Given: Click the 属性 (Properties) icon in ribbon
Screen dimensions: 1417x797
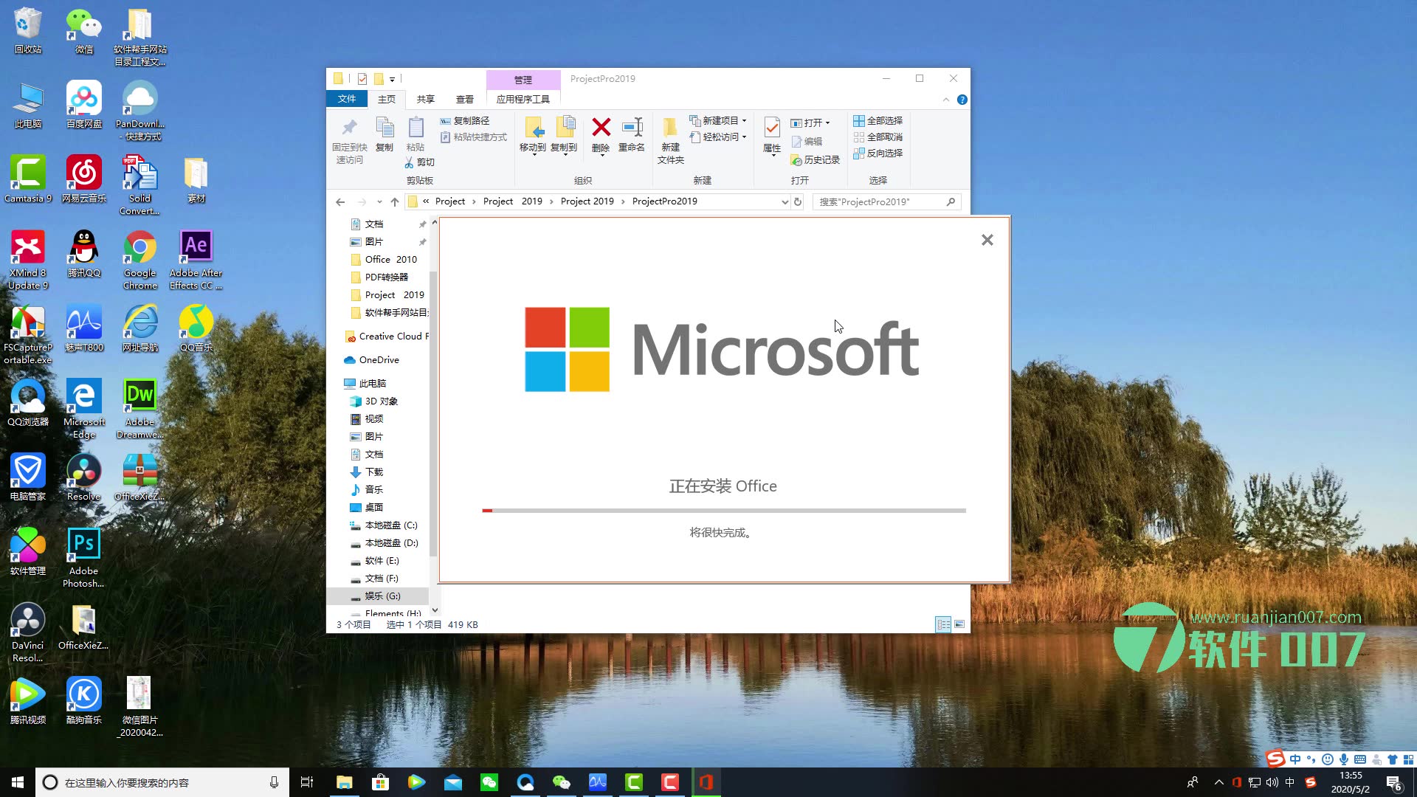Looking at the screenshot, I should (770, 137).
